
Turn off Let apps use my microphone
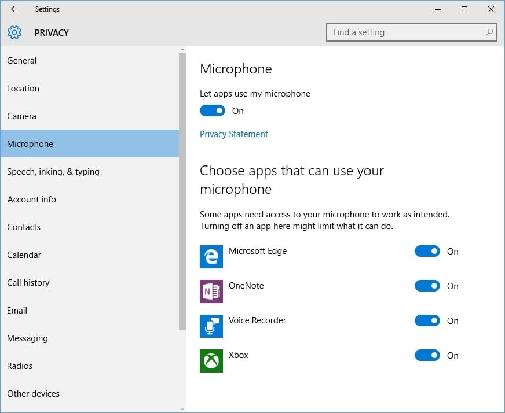click(x=213, y=110)
